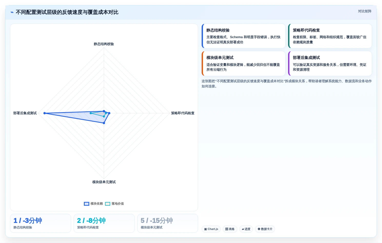Click the Chart.js tag
382x243 pixels.
pos(211,229)
